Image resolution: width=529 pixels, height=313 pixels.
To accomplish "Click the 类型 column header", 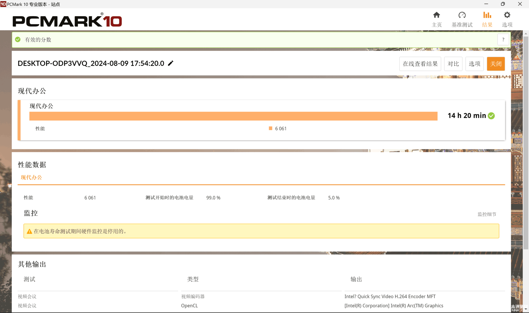I will pyautogui.click(x=193, y=279).
